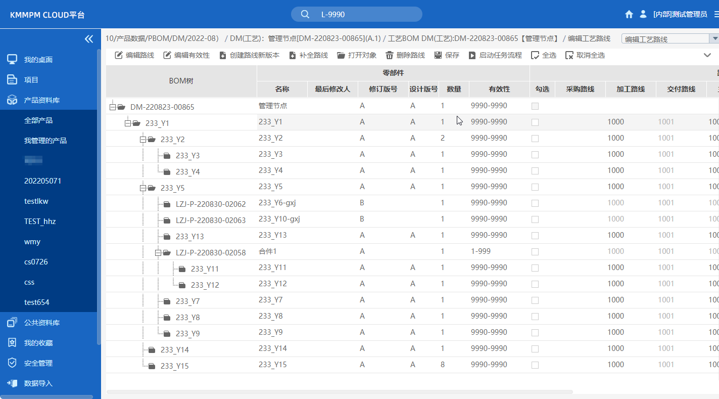Click the search field containing L-9990
Image resolution: width=719 pixels, height=399 pixels.
tap(356, 14)
